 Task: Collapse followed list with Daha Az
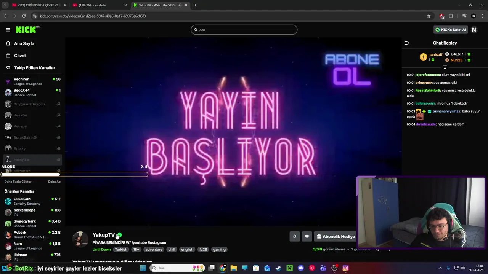(x=54, y=182)
